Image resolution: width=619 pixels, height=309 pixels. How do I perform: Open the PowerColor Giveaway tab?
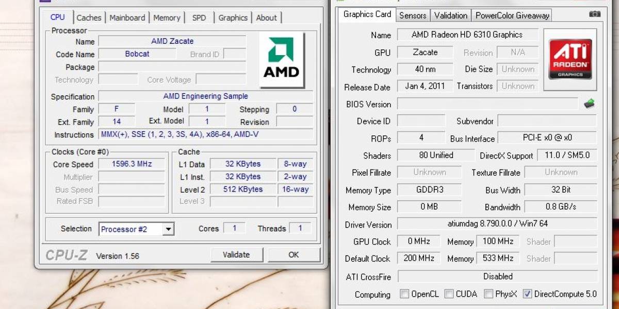point(512,15)
